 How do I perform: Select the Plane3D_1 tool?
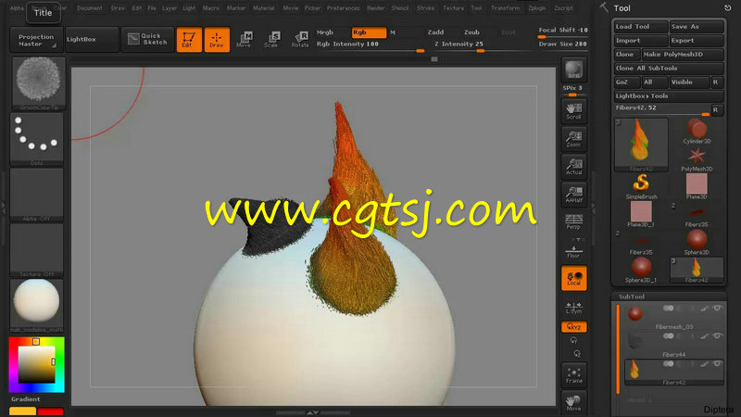click(641, 214)
